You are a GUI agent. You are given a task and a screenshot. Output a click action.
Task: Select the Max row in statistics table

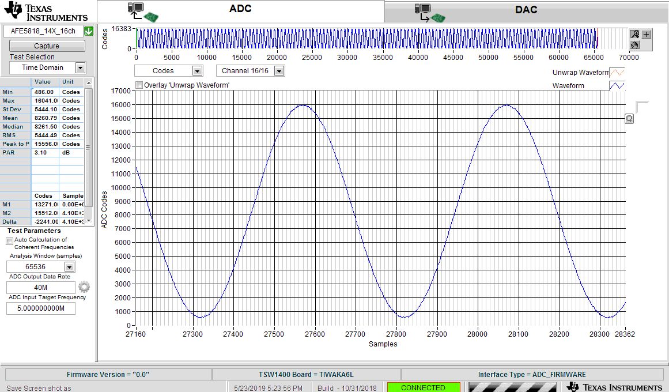(42, 101)
